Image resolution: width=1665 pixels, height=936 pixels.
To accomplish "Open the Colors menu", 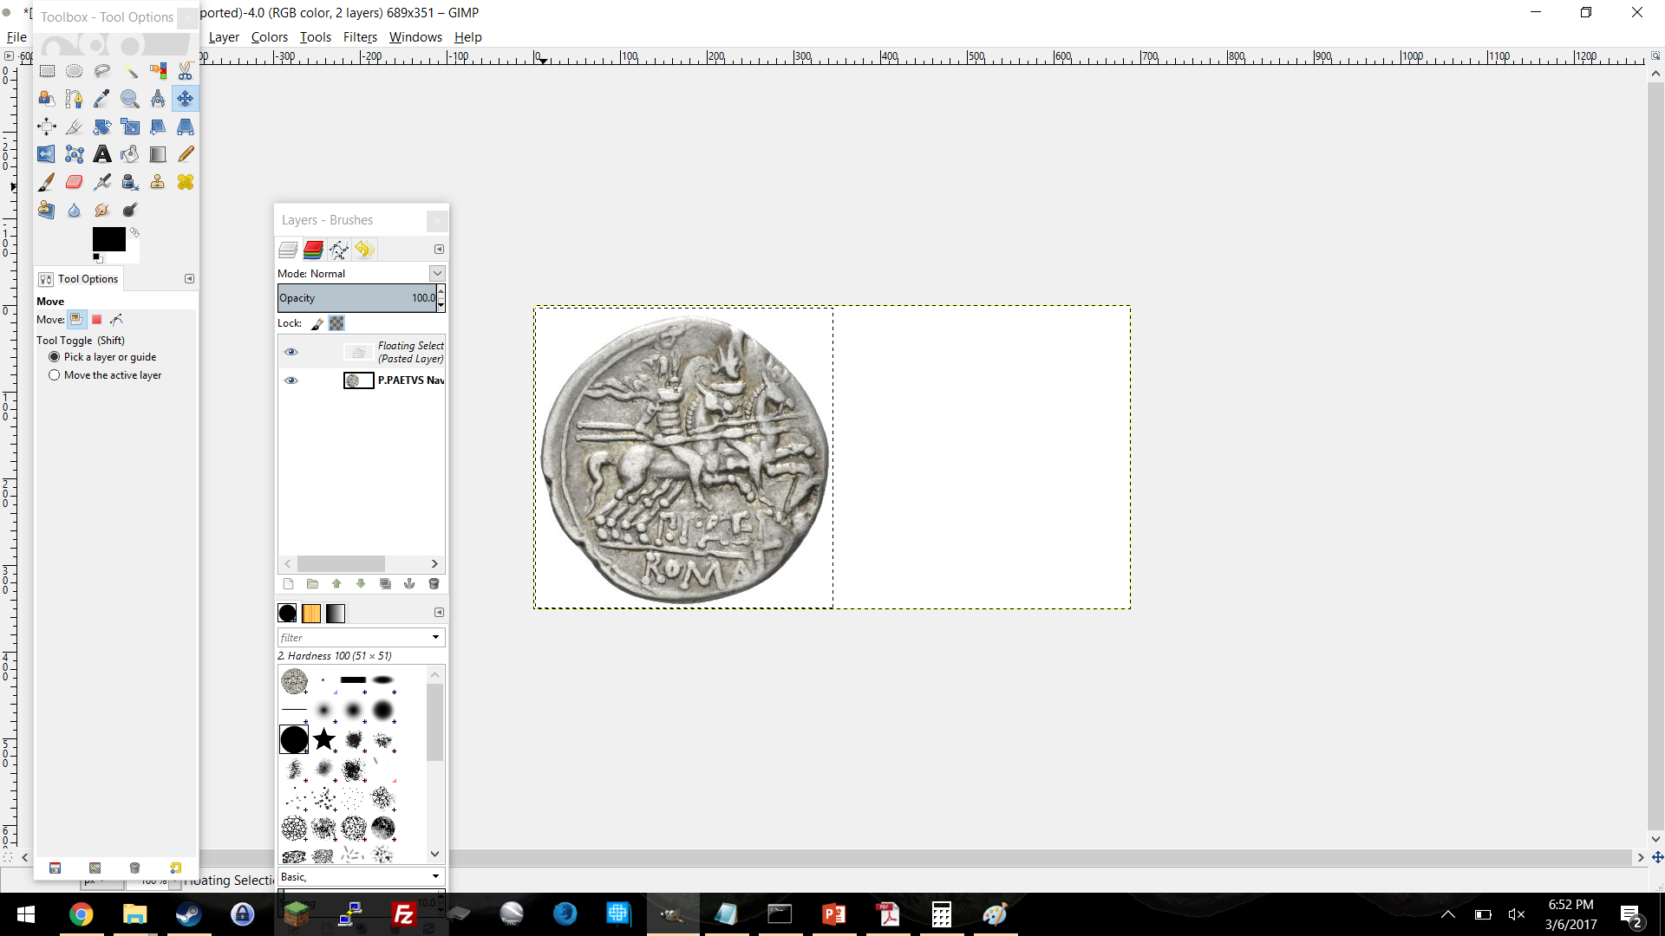I will coord(269,37).
